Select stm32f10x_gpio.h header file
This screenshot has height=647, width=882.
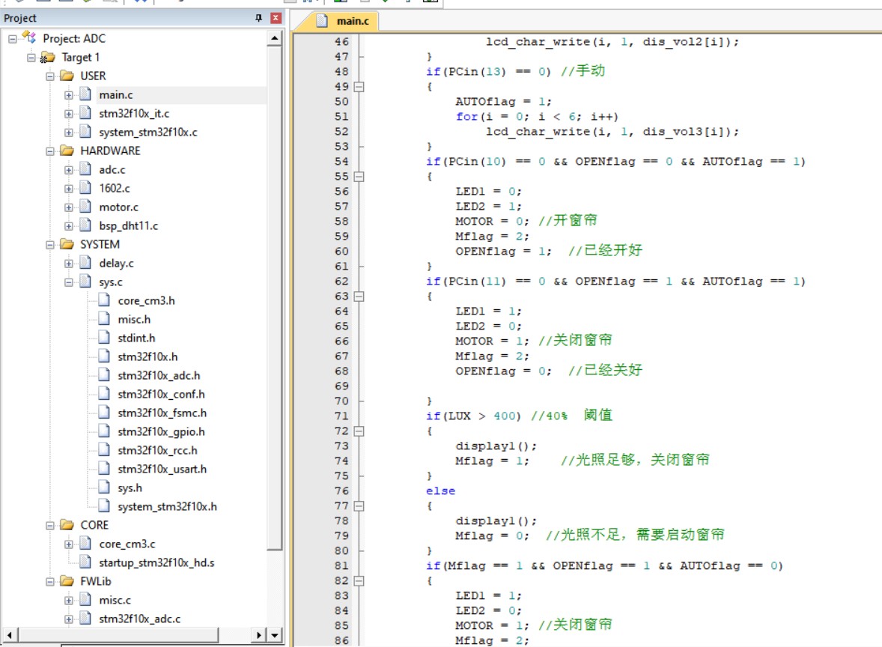pos(161,431)
